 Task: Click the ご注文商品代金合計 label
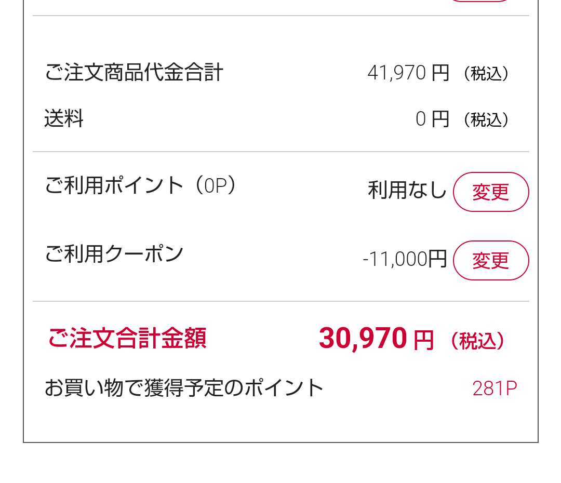tap(134, 73)
